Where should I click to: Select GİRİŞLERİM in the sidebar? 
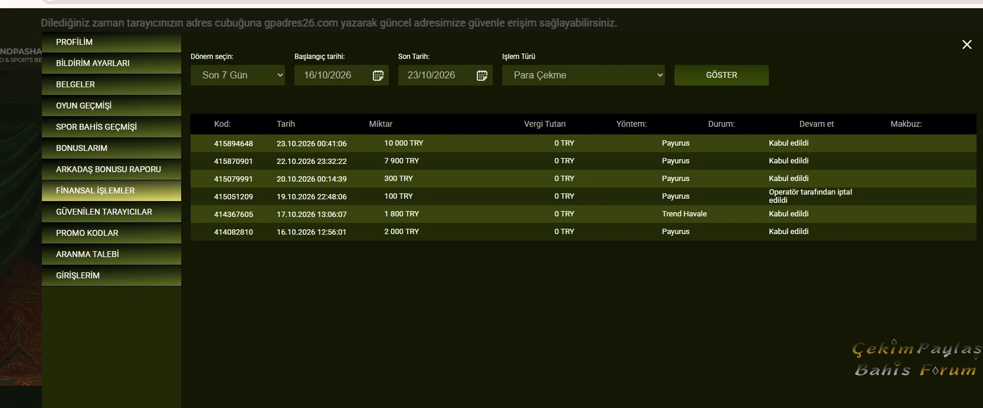[x=112, y=275]
